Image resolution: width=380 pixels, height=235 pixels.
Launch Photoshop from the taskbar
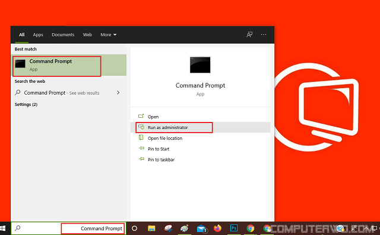234,228
